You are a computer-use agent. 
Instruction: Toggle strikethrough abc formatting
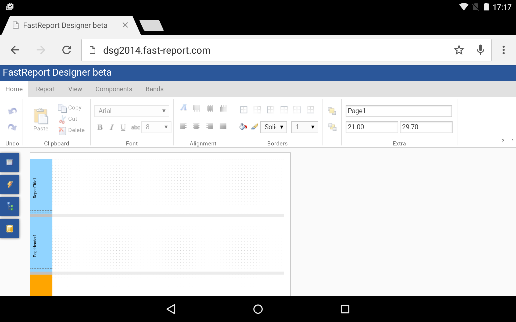tap(135, 127)
